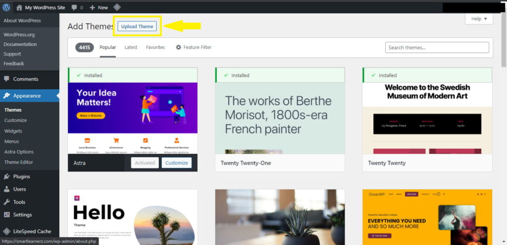Open Astra theme screenshot
This screenshot has height=245, width=507.
133,118
